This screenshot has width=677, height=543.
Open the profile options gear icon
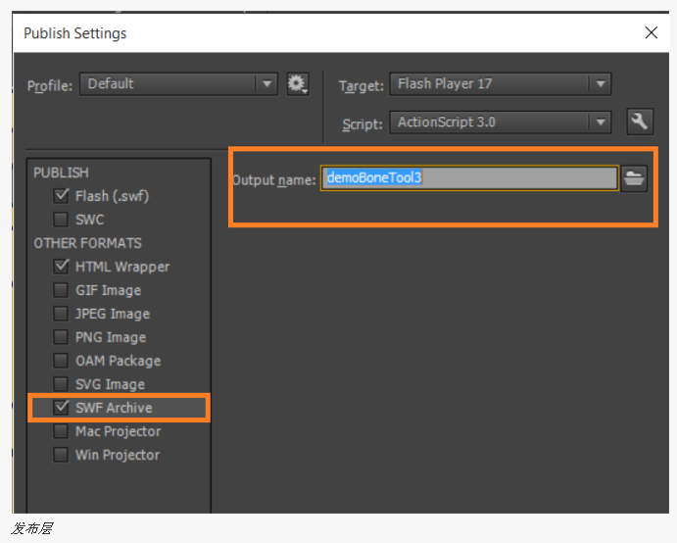298,84
